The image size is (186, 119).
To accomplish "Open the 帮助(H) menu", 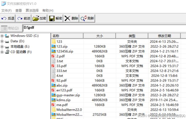I will [x=48, y=11].
